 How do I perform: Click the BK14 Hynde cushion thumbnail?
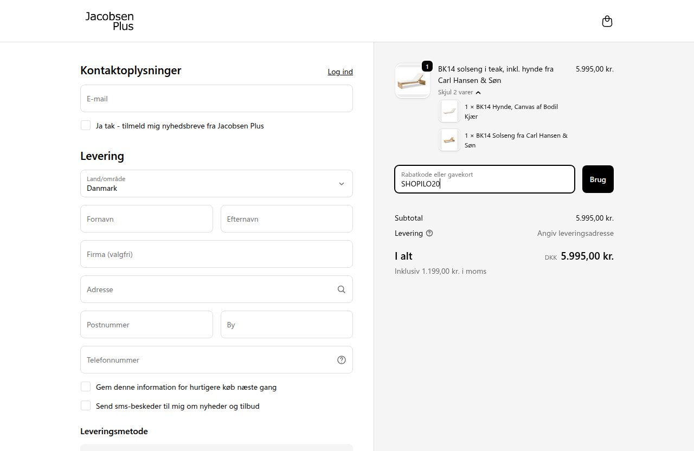point(449,111)
